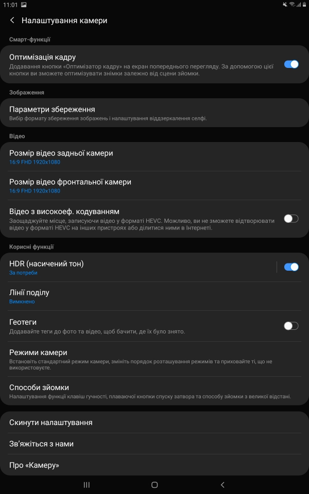Viewport: 309px width, 494px height.
Task: Enable the Геотеги switch
Action: tap(291, 326)
